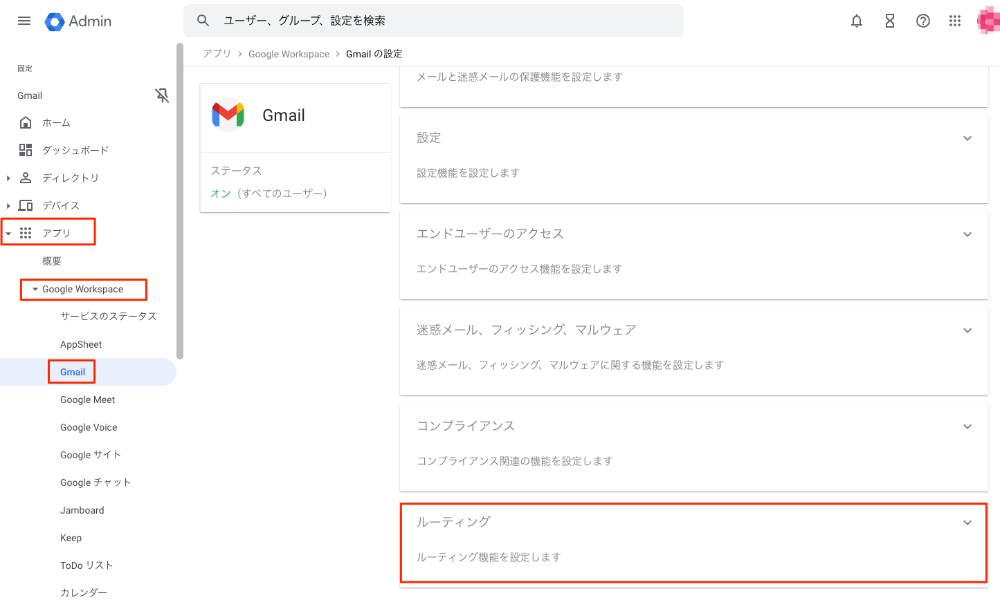Click Gmail の設定 breadcrumb
The image size is (1000, 600).
click(374, 54)
